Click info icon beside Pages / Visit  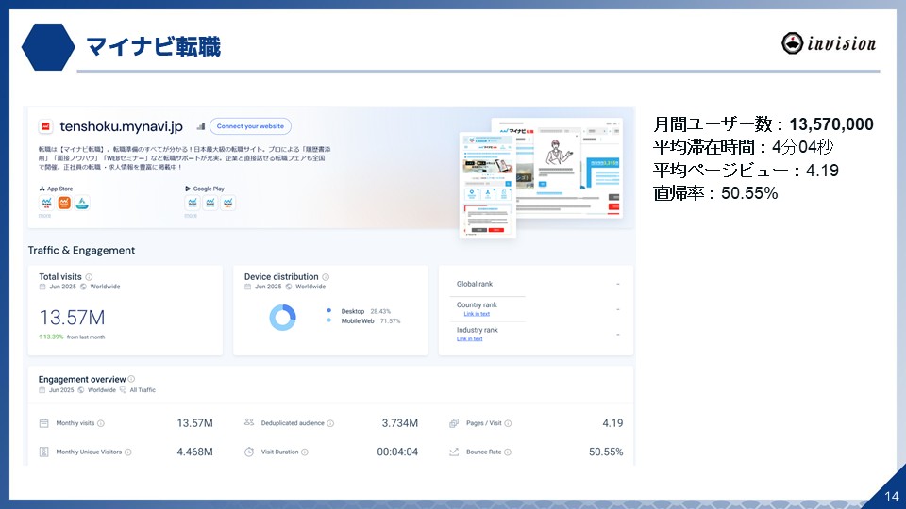(508, 423)
